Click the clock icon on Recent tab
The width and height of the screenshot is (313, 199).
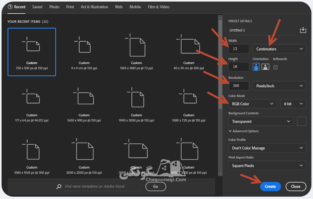(10, 7)
